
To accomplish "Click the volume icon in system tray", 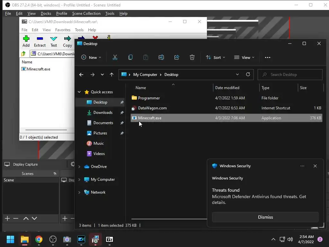I will click(290, 239).
